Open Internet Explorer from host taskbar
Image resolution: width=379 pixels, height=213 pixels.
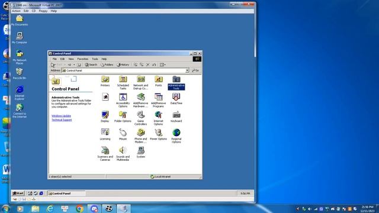tap(50, 209)
